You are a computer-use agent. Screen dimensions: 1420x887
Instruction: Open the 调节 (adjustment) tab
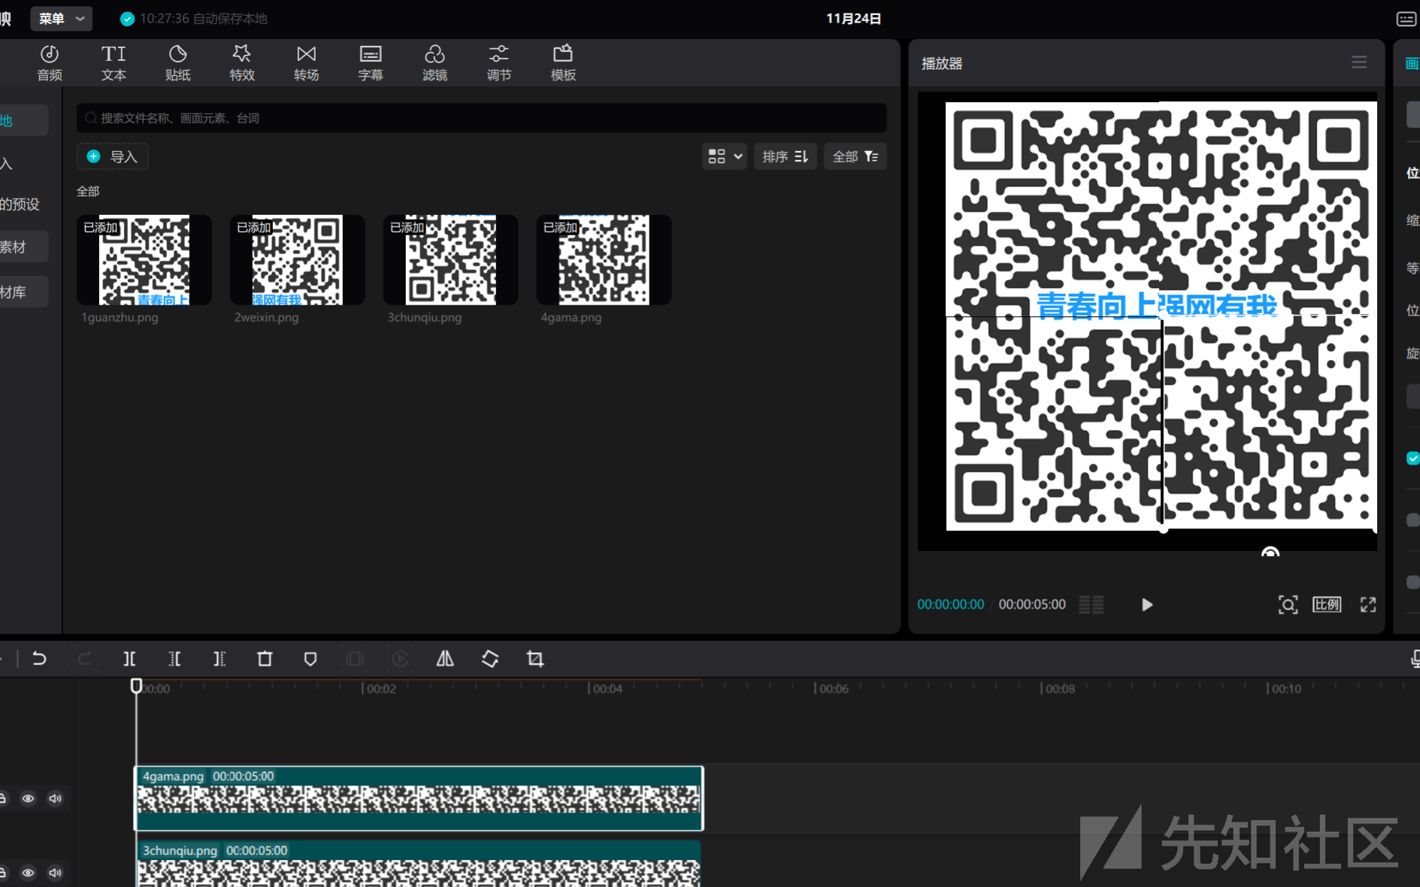coord(498,63)
